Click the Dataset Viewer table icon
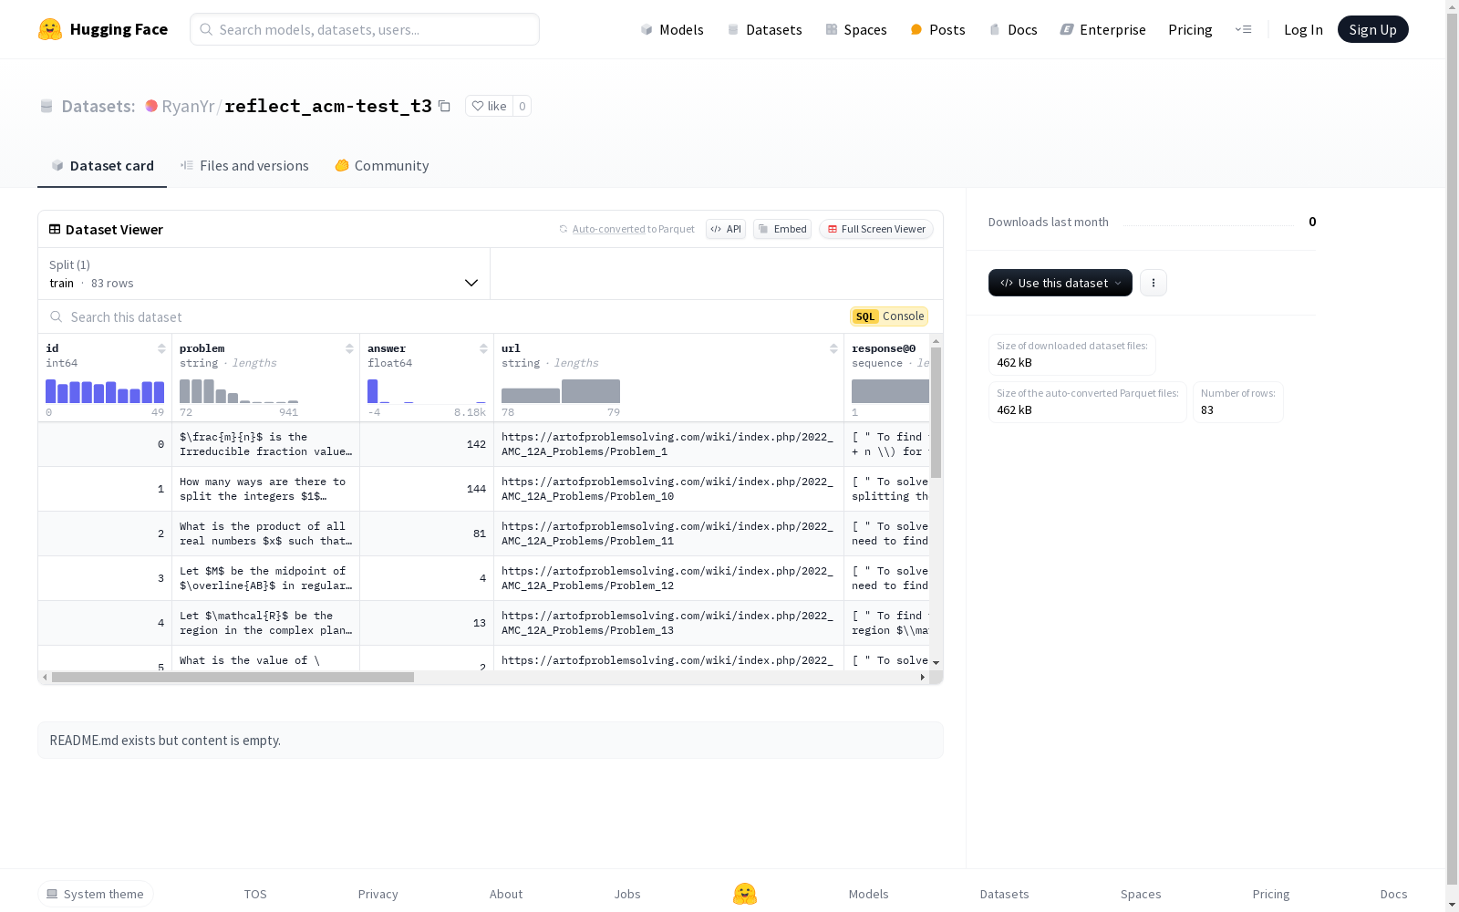Image resolution: width=1459 pixels, height=912 pixels. (55, 229)
